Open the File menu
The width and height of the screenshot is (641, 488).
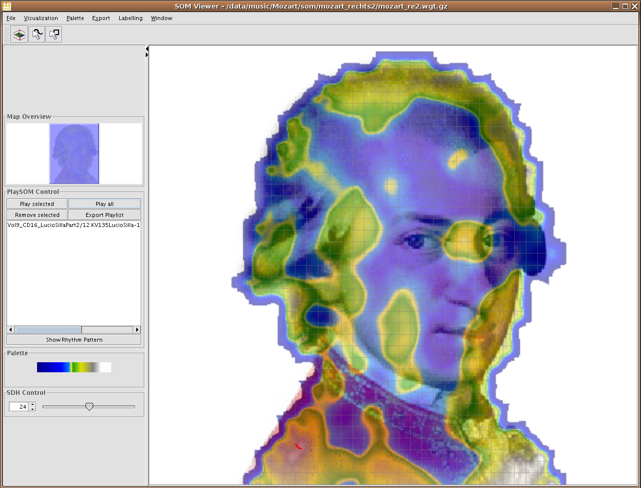tap(11, 18)
